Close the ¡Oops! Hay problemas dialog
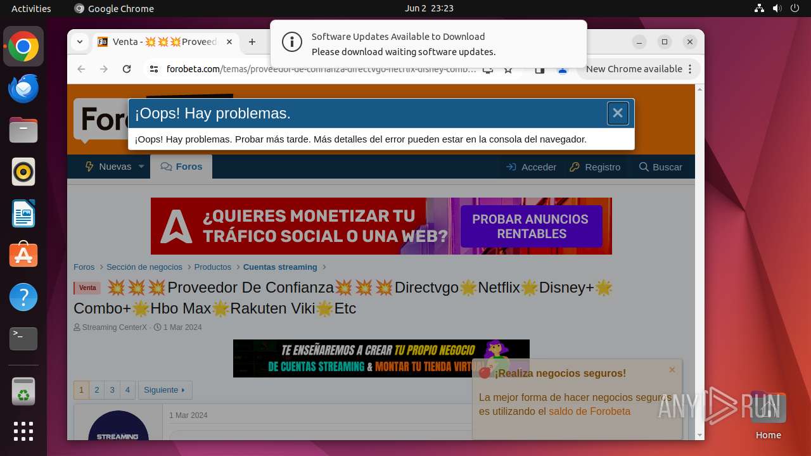This screenshot has height=456, width=811. coord(618,113)
